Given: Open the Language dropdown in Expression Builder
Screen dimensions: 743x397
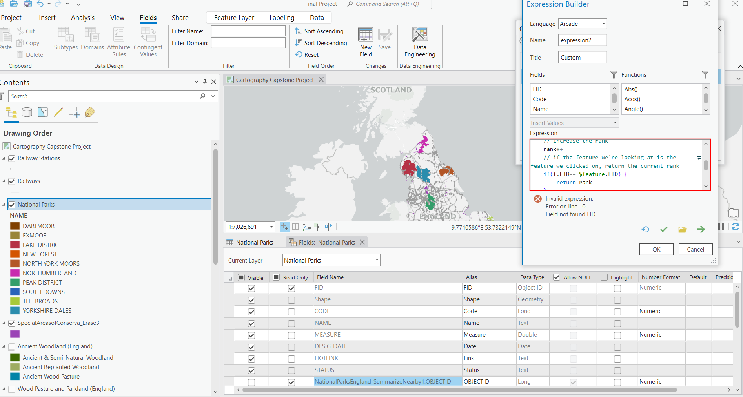Looking at the screenshot, I should (x=604, y=24).
